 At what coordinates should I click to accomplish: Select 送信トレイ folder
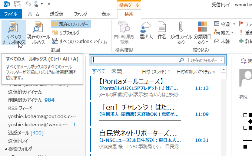tap(18, 141)
